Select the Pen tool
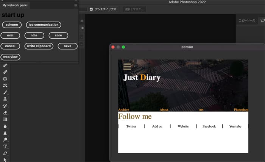 5,153
